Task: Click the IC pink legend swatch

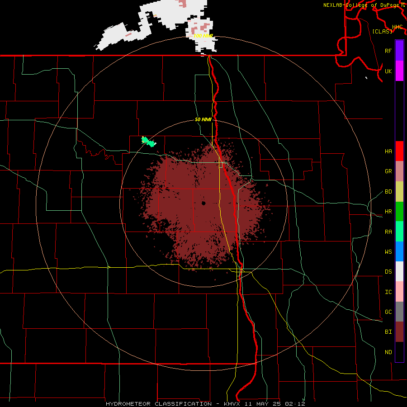Action: [399, 292]
